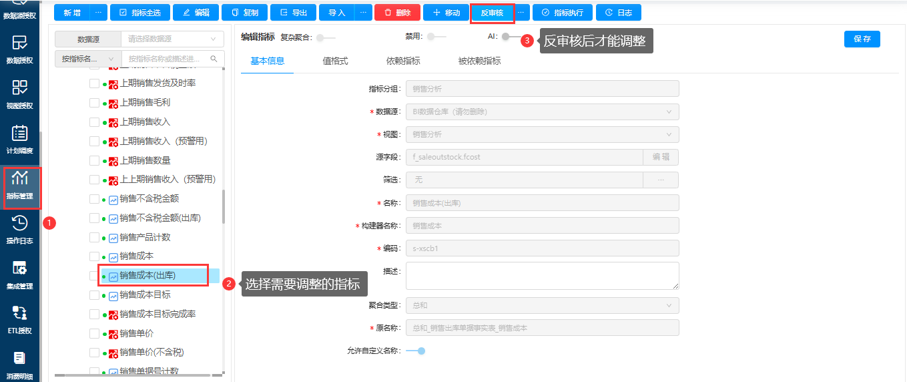This screenshot has height=382, width=907.
Task: Open 视图授权 in the left sidebar
Action: pos(20,94)
